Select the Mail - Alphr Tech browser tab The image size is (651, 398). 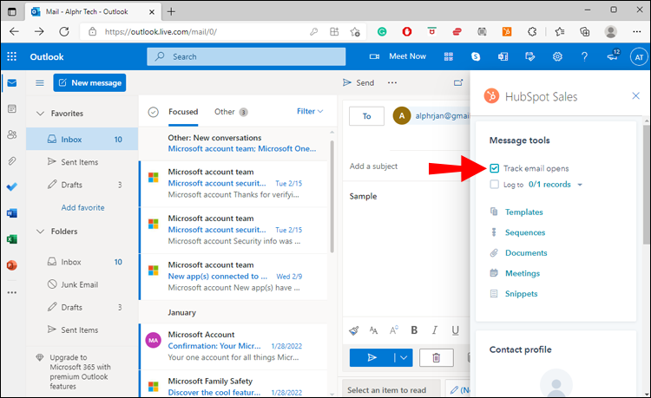coord(93,11)
